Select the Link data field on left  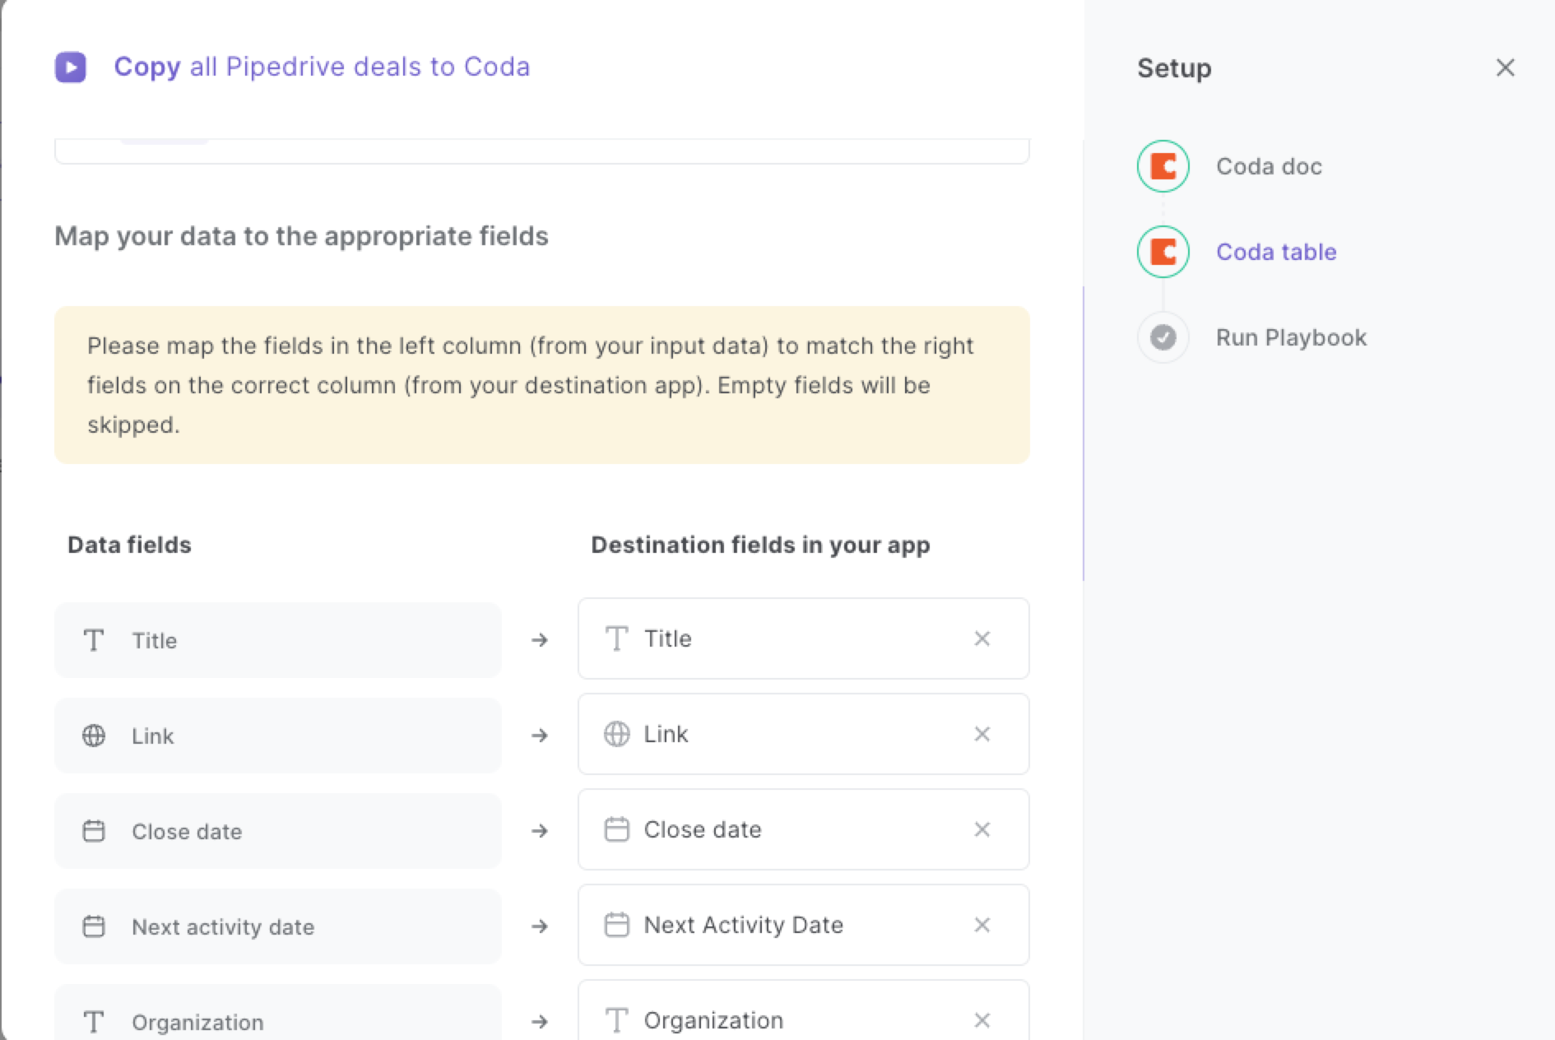(x=278, y=736)
